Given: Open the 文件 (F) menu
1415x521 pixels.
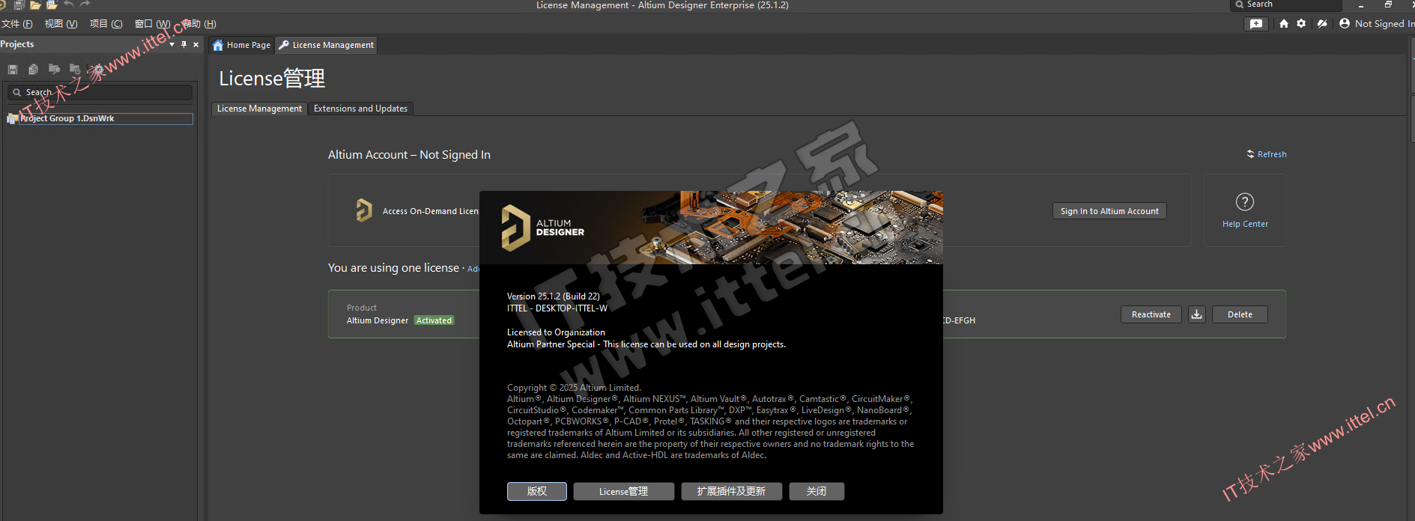Looking at the screenshot, I should (x=16, y=24).
